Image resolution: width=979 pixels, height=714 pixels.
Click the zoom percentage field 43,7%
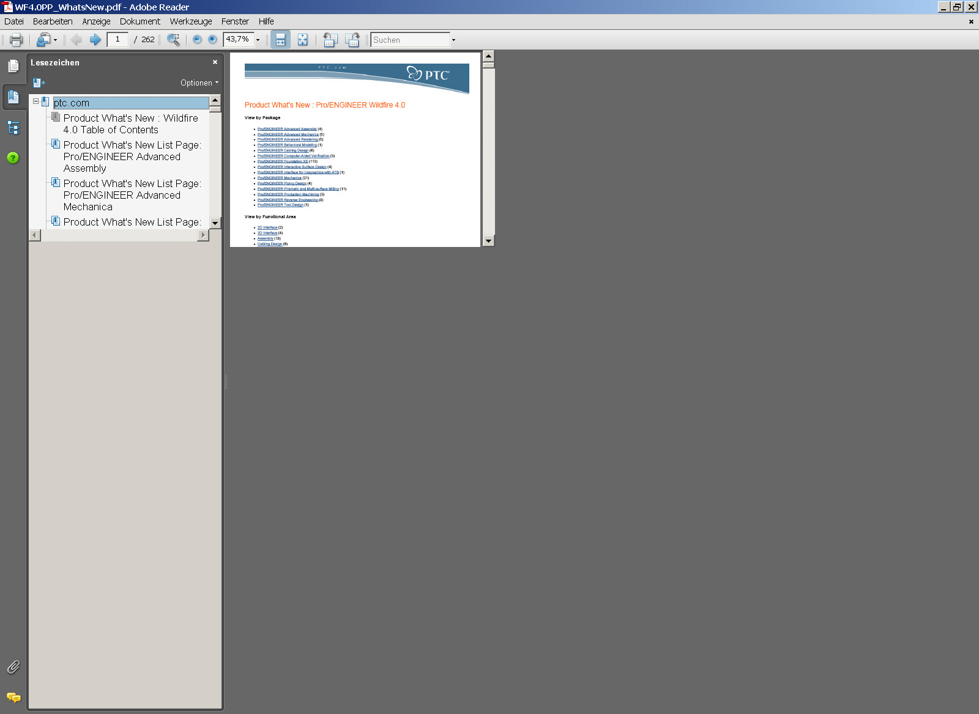(x=239, y=40)
